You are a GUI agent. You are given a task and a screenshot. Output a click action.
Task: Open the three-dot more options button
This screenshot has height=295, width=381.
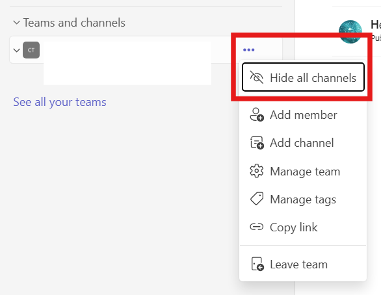(248, 50)
